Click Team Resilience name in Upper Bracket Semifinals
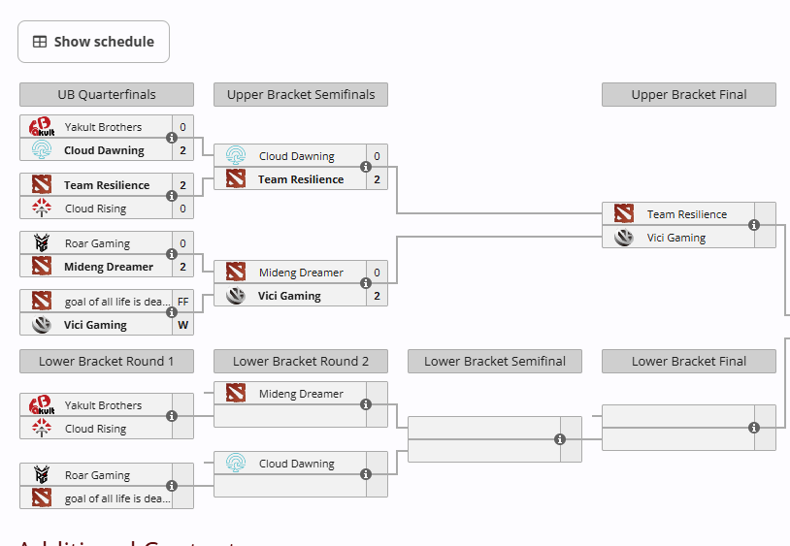Screen dimensions: 790x546 point(301,179)
